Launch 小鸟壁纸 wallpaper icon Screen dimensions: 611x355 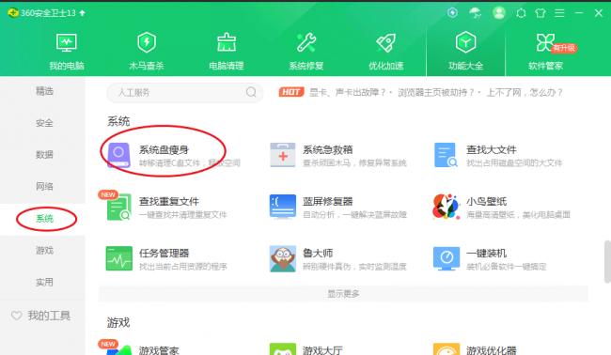click(x=446, y=207)
